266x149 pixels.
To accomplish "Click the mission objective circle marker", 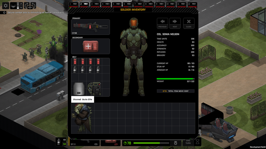I will pyautogui.click(x=4, y=12).
